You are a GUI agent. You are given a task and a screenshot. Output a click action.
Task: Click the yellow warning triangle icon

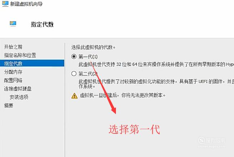pos(74,96)
